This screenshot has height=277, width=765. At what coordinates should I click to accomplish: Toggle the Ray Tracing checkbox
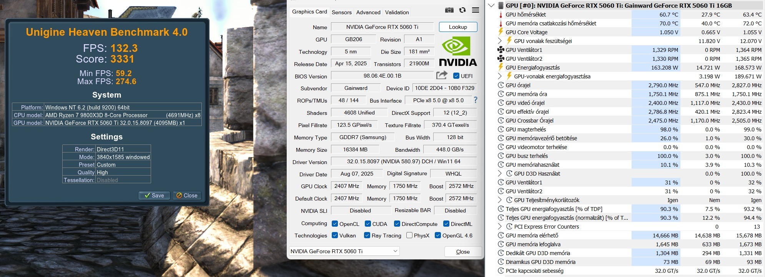(367, 235)
